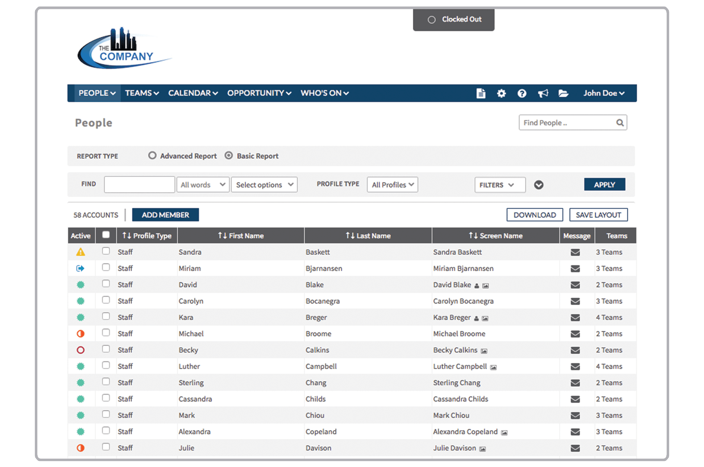This screenshot has width=704, height=467.
Task: Click warning status icon for Sandra
Action: pyautogui.click(x=80, y=252)
